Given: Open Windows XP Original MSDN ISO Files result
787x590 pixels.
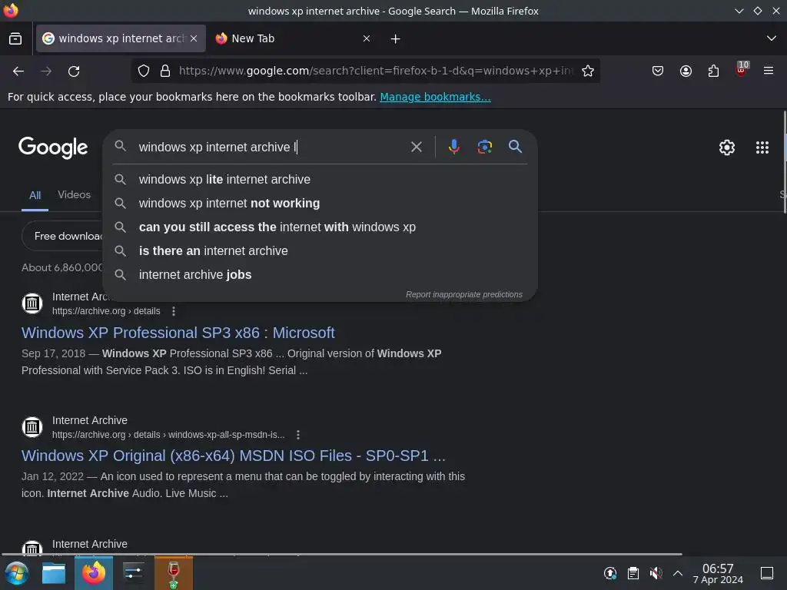Looking at the screenshot, I should tap(234, 456).
